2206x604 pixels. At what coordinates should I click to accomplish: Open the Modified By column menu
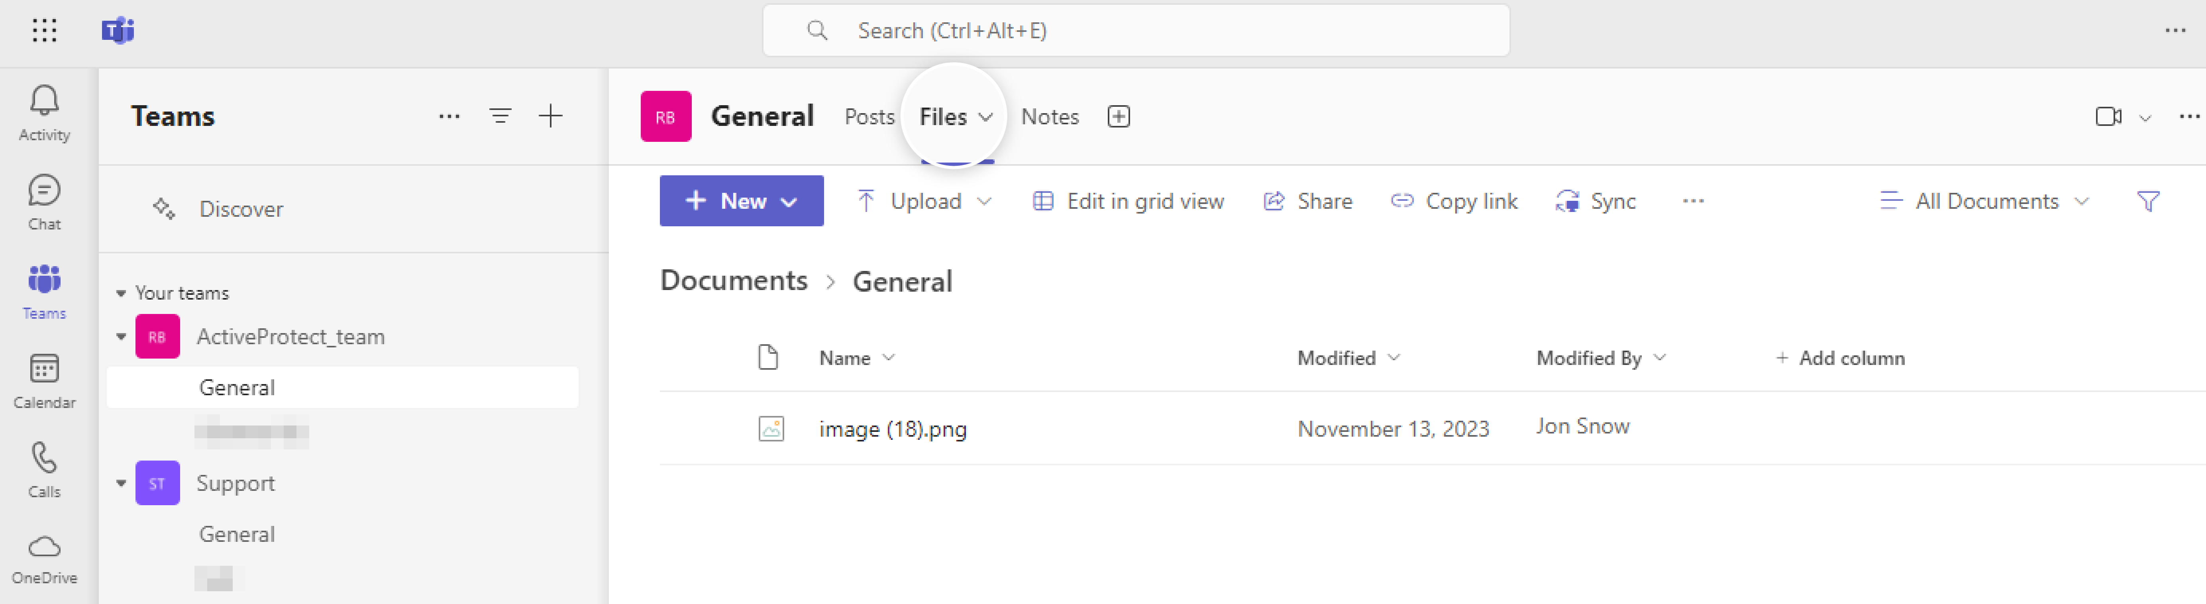(1601, 358)
